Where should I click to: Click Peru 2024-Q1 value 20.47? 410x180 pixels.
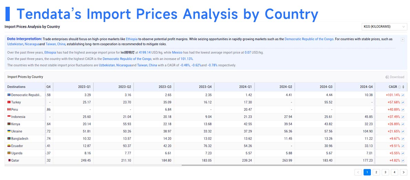(x=247, y=110)
